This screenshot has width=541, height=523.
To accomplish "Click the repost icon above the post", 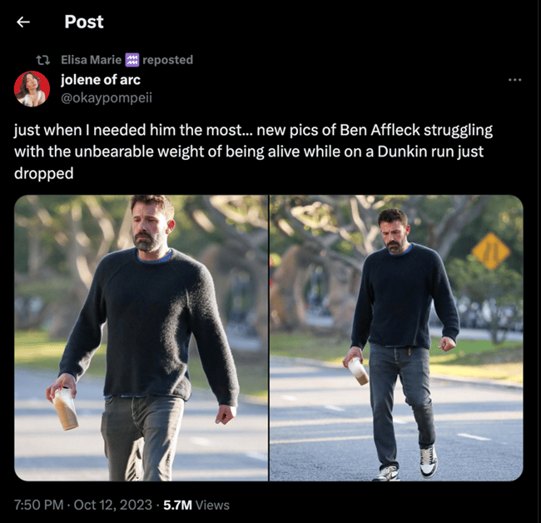I will 45,60.
